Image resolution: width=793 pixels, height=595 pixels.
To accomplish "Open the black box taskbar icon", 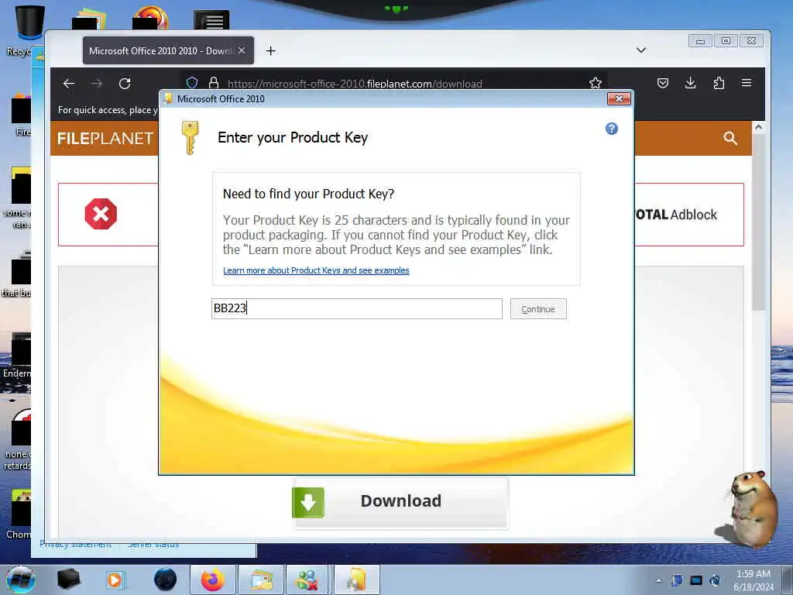I will point(68,580).
